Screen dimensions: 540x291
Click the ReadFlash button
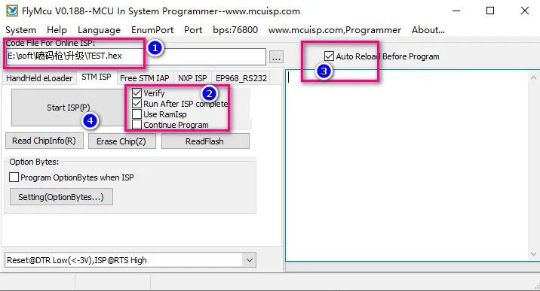[205, 141]
